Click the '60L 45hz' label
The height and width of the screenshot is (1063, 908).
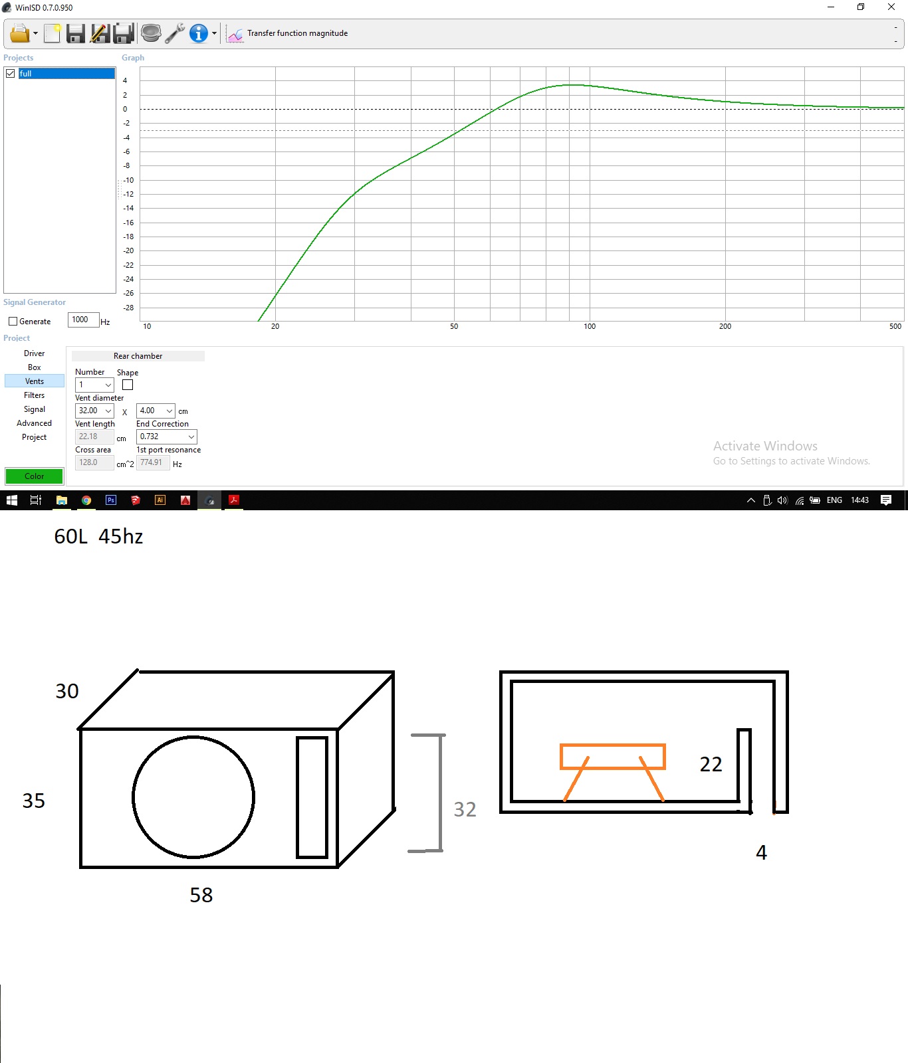tap(98, 537)
